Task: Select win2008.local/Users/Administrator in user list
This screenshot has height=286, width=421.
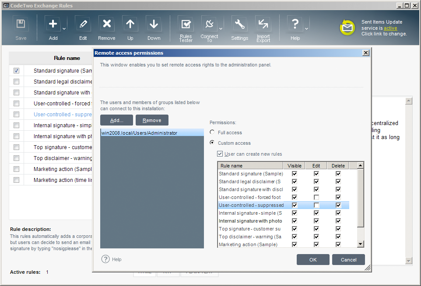Action: coord(152,133)
